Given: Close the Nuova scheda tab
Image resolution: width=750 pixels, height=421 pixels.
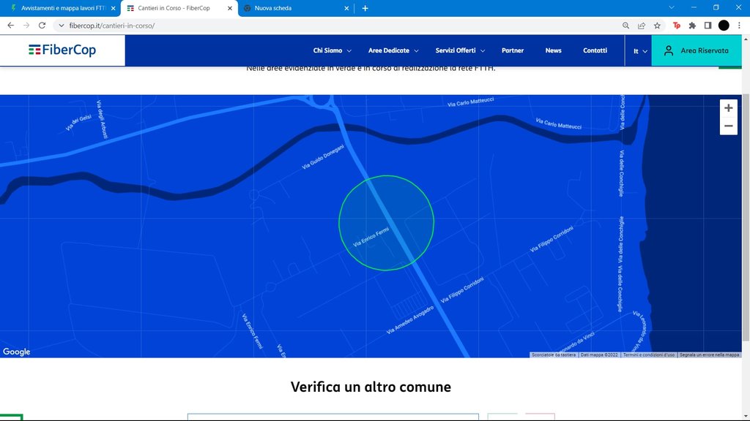Looking at the screenshot, I should 346,8.
